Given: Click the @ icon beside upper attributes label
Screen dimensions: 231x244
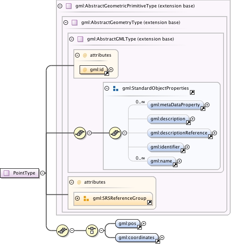Looking at the screenshot, I should [85, 55].
